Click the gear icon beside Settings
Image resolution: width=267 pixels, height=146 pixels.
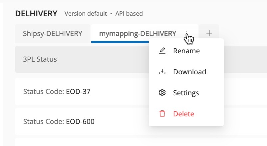click(x=162, y=93)
